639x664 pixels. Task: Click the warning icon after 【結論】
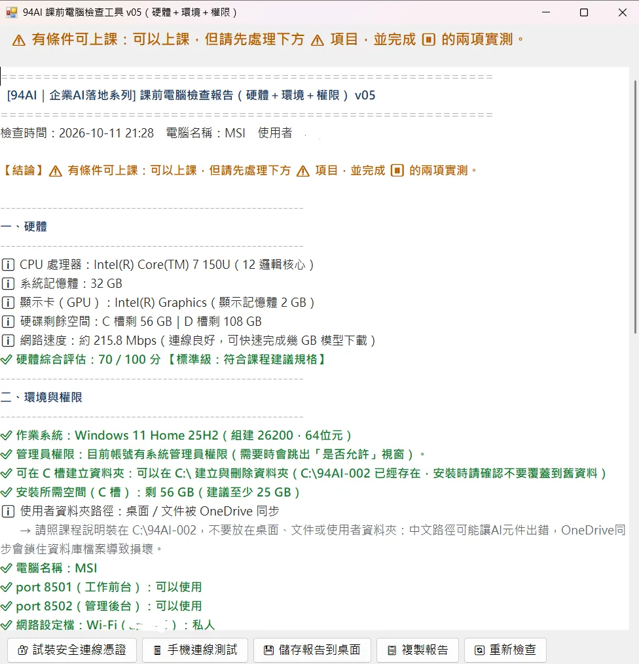pos(56,171)
